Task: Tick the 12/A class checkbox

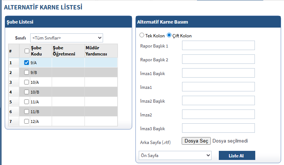Action: (27, 121)
